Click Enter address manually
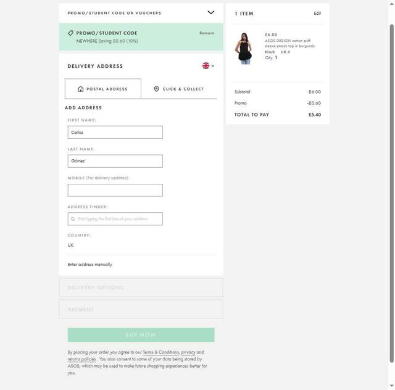 (90, 265)
